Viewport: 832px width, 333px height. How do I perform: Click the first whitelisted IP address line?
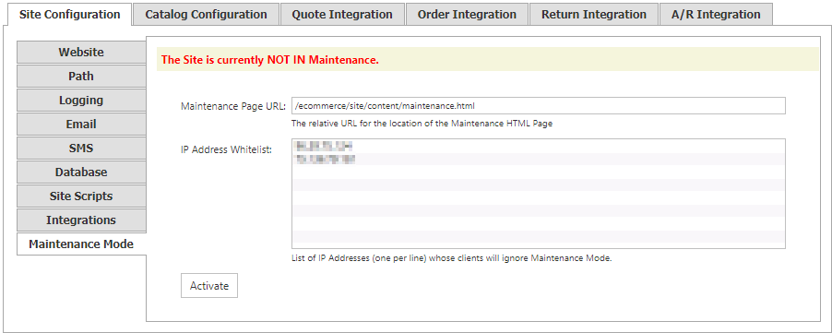[324, 146]
